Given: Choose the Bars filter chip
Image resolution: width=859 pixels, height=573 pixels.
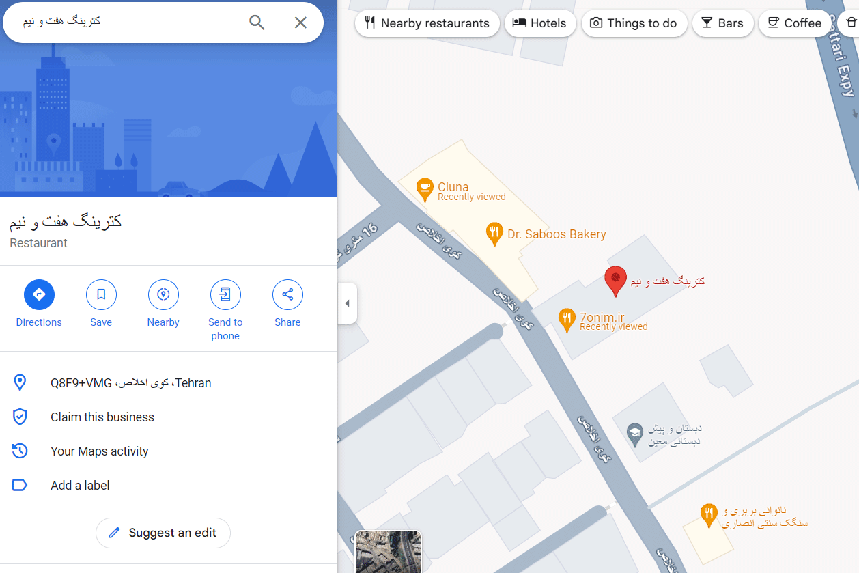Looking at the screenshot, I should (722, 23).
